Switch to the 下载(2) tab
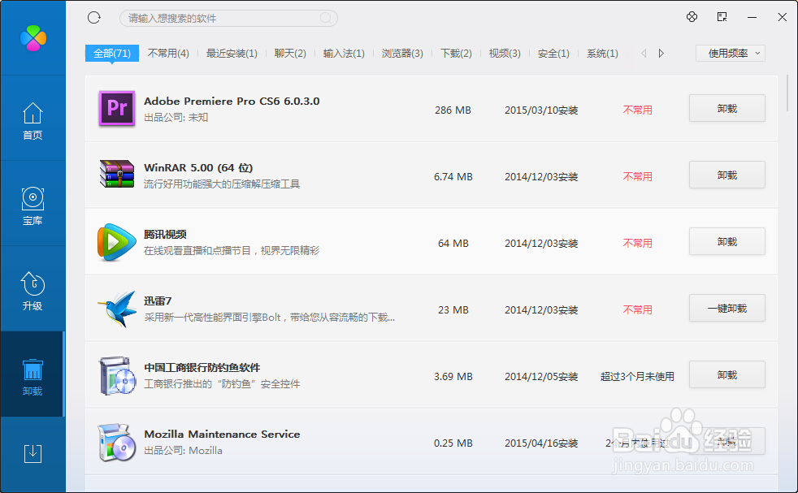The image size is (798, 493). click(456, 53)
